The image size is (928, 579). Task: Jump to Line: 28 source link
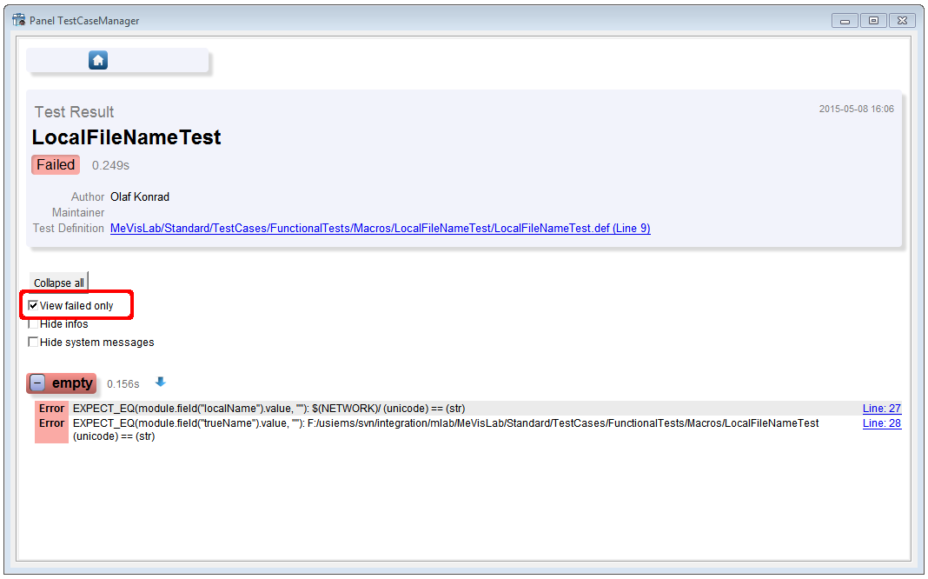pyautogui.click(x=881, y=423)
